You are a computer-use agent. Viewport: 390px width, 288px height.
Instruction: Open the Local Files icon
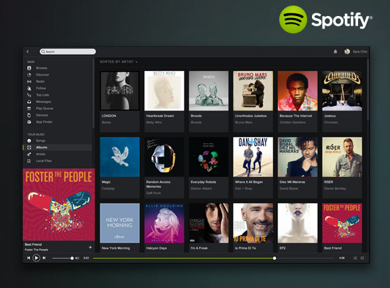tap(29, 161)
